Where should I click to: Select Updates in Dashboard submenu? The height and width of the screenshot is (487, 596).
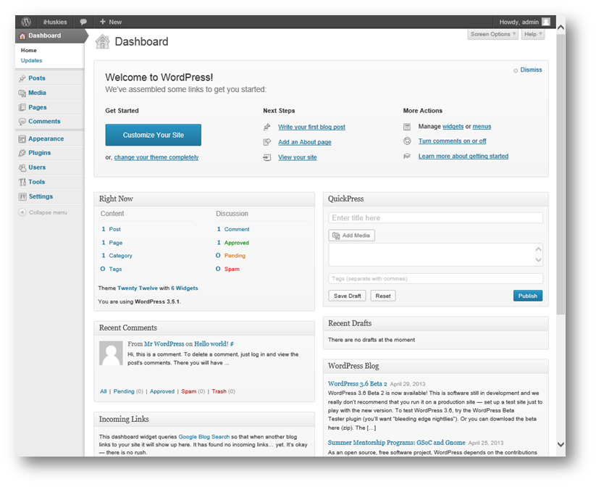32,60
